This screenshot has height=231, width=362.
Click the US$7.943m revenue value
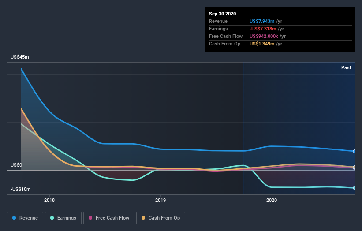[x=262, y=21]
